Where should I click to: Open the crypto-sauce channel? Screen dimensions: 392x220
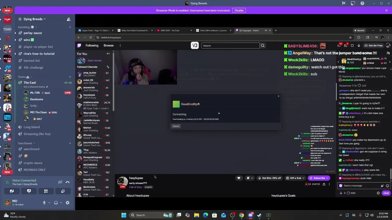33,163
